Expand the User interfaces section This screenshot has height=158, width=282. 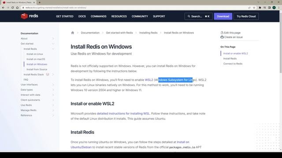[53, 85]
